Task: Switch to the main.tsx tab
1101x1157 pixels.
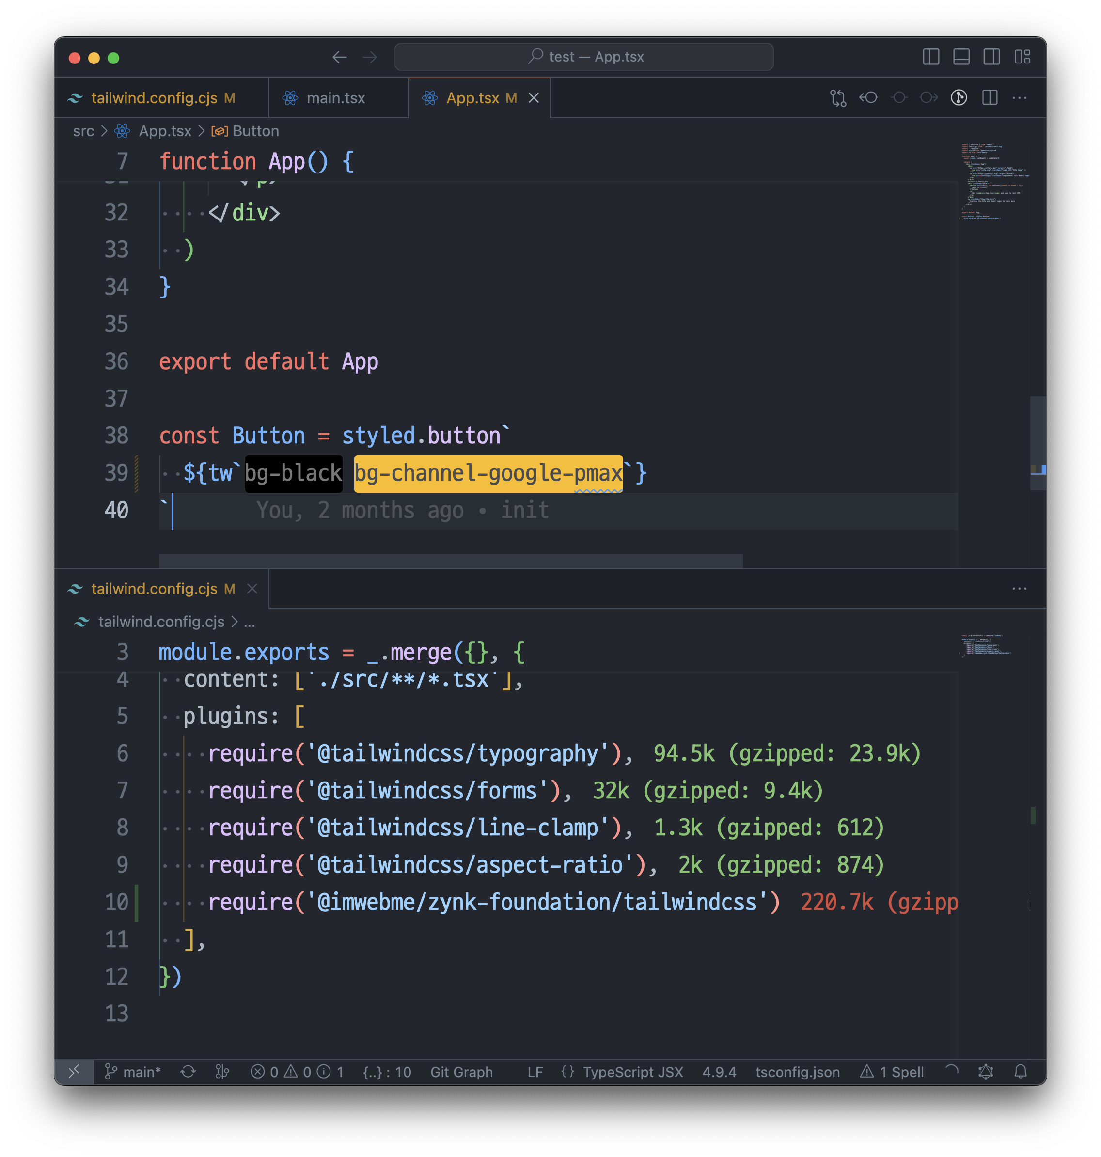Action: [x=335, y=98]
